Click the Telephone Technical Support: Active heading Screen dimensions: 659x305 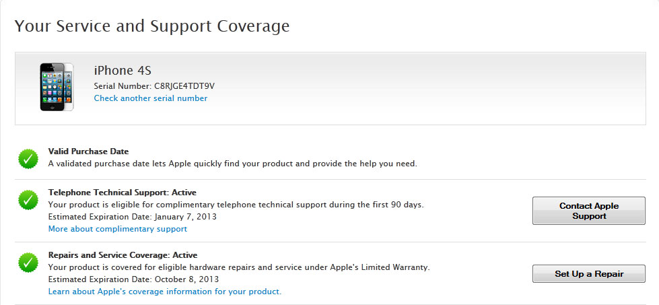tap(123, 193)
